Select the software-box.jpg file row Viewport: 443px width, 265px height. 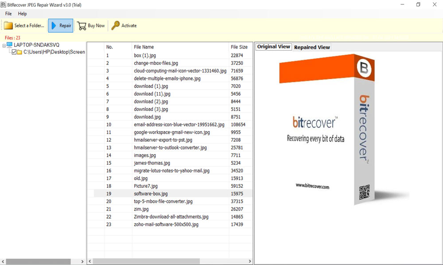pyautogui.click(x=151, y=193)
